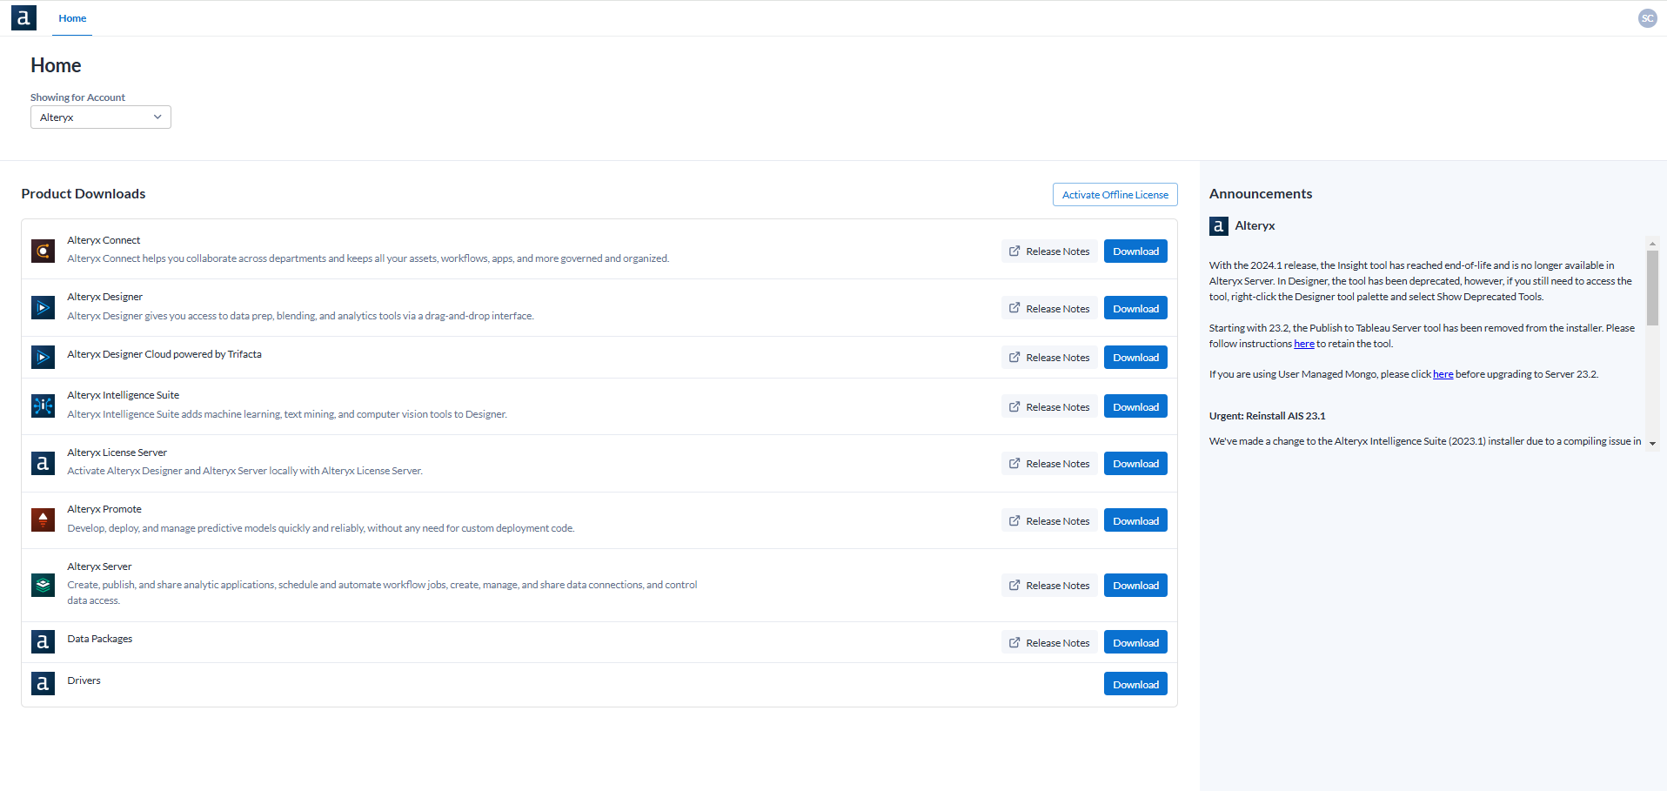Click the Alteryx Connect product icon
This screenshot has height=791, width=1667.
click(43, 251)
